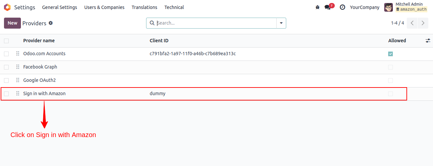
Task: Click the drag handle of Google OAuth2
Action: pyautogui.click(x=18, y=80)
